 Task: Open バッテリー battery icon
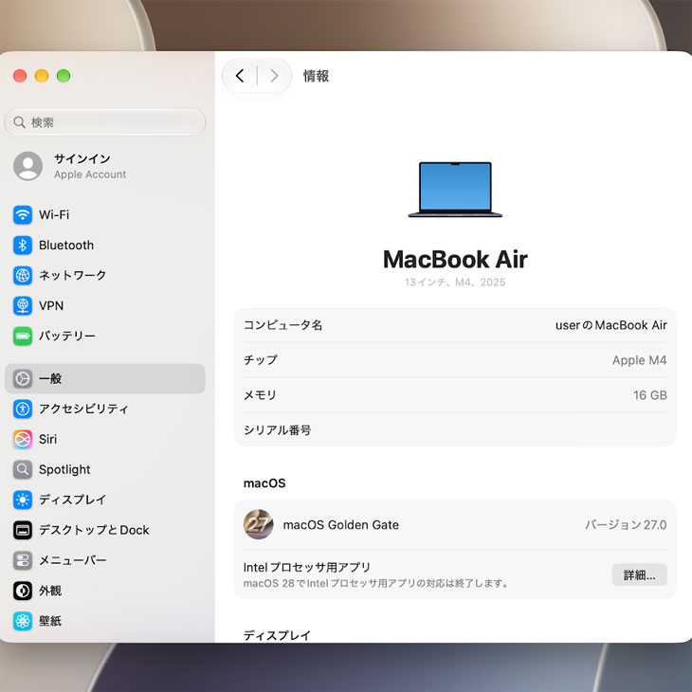coord(23,337)
